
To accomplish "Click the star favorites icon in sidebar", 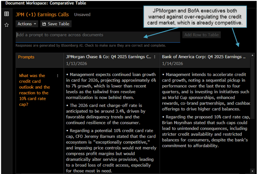I will (6, 25).
